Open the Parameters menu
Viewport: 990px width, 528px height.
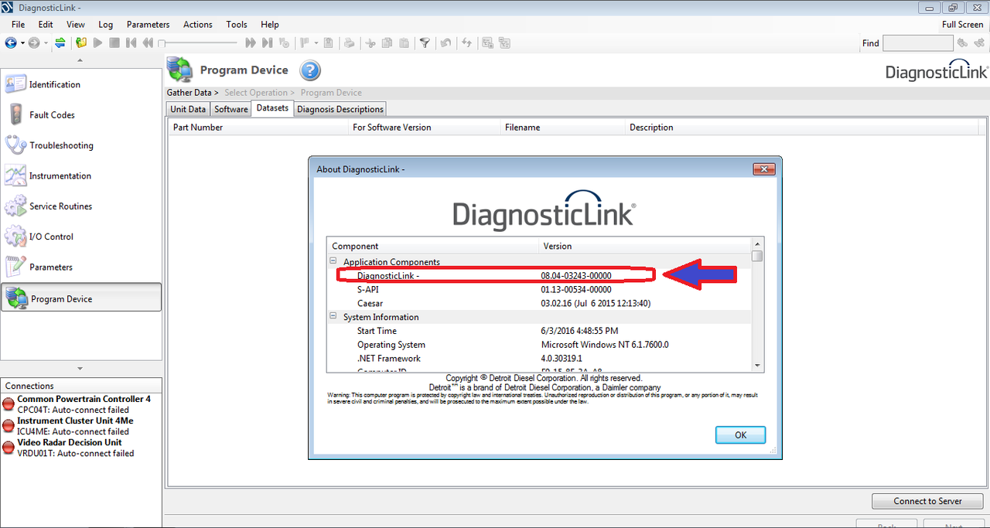(148, 25)
